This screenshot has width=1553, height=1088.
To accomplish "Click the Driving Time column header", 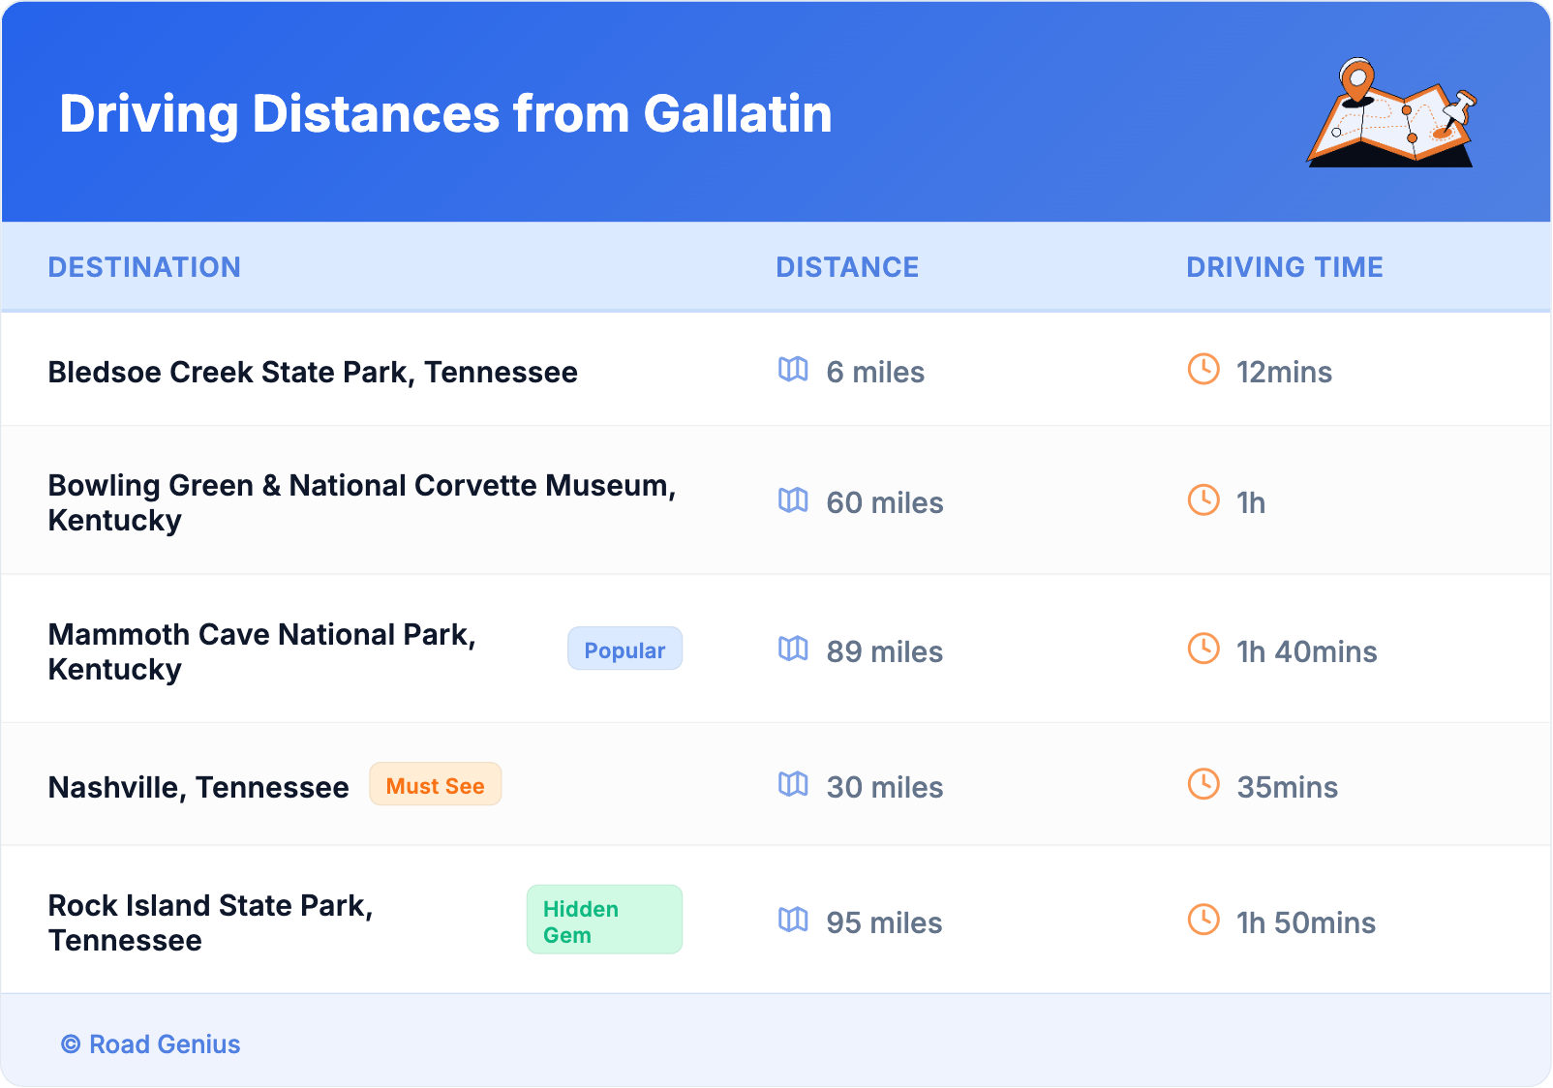I will point(1284,267).
